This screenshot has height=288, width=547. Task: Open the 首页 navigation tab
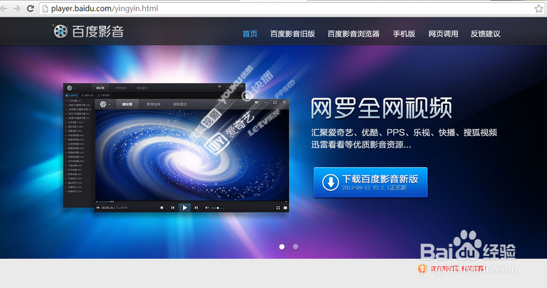(250, 34)
